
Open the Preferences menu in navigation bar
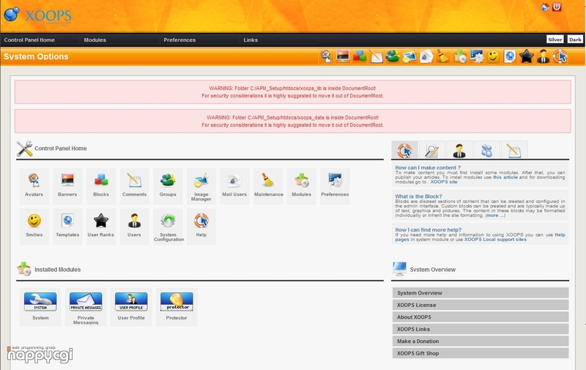pyautogui.click(x=179, y=40)
